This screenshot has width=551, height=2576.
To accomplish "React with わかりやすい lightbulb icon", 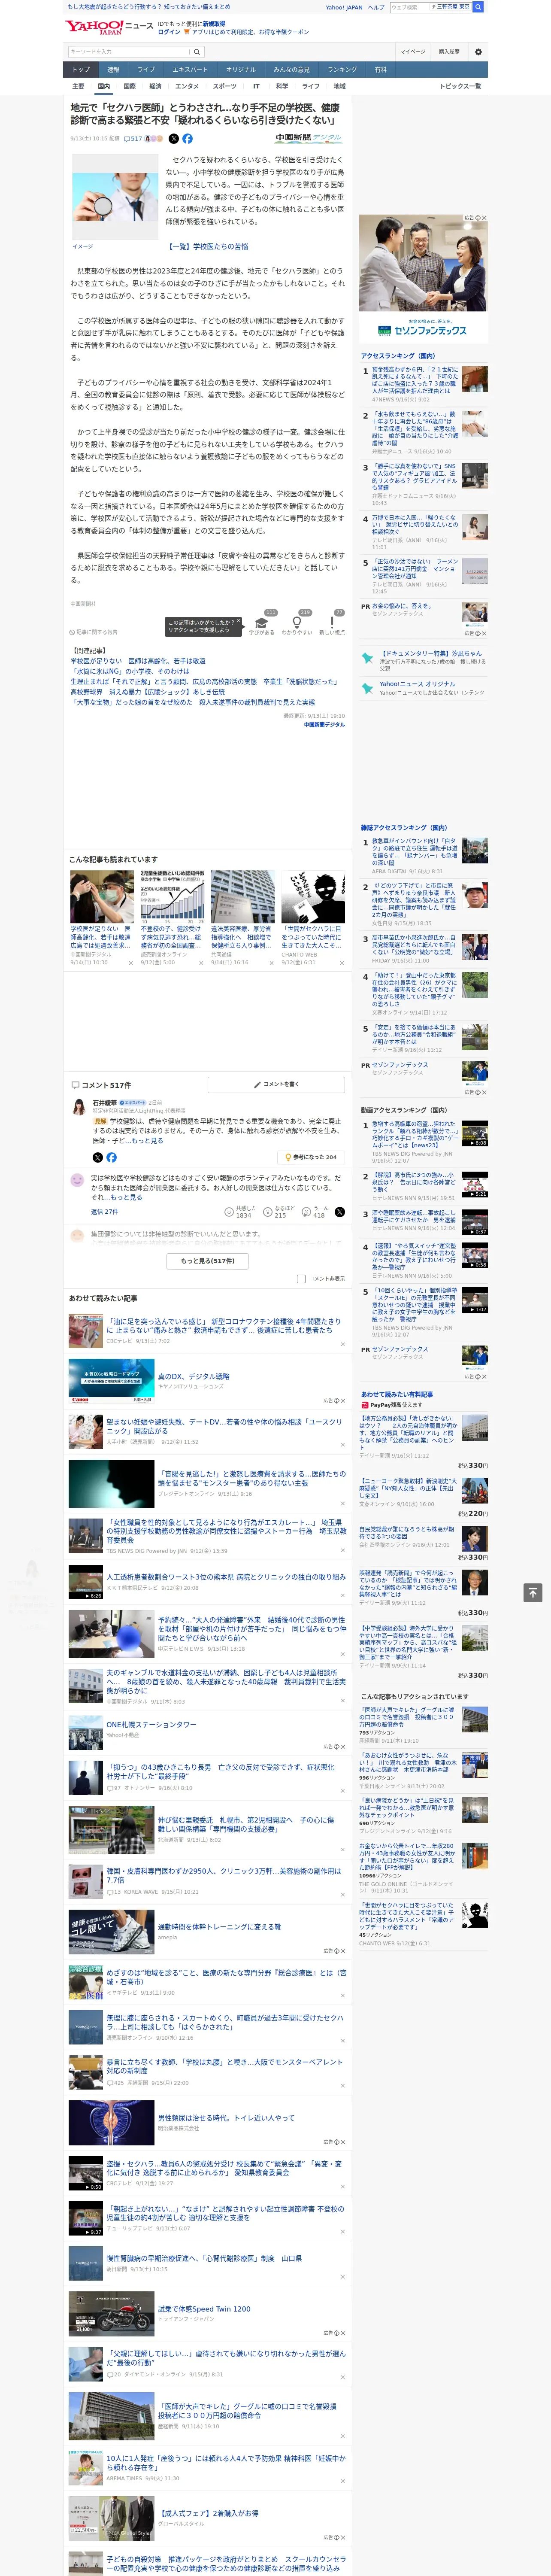I will [297, 623].
